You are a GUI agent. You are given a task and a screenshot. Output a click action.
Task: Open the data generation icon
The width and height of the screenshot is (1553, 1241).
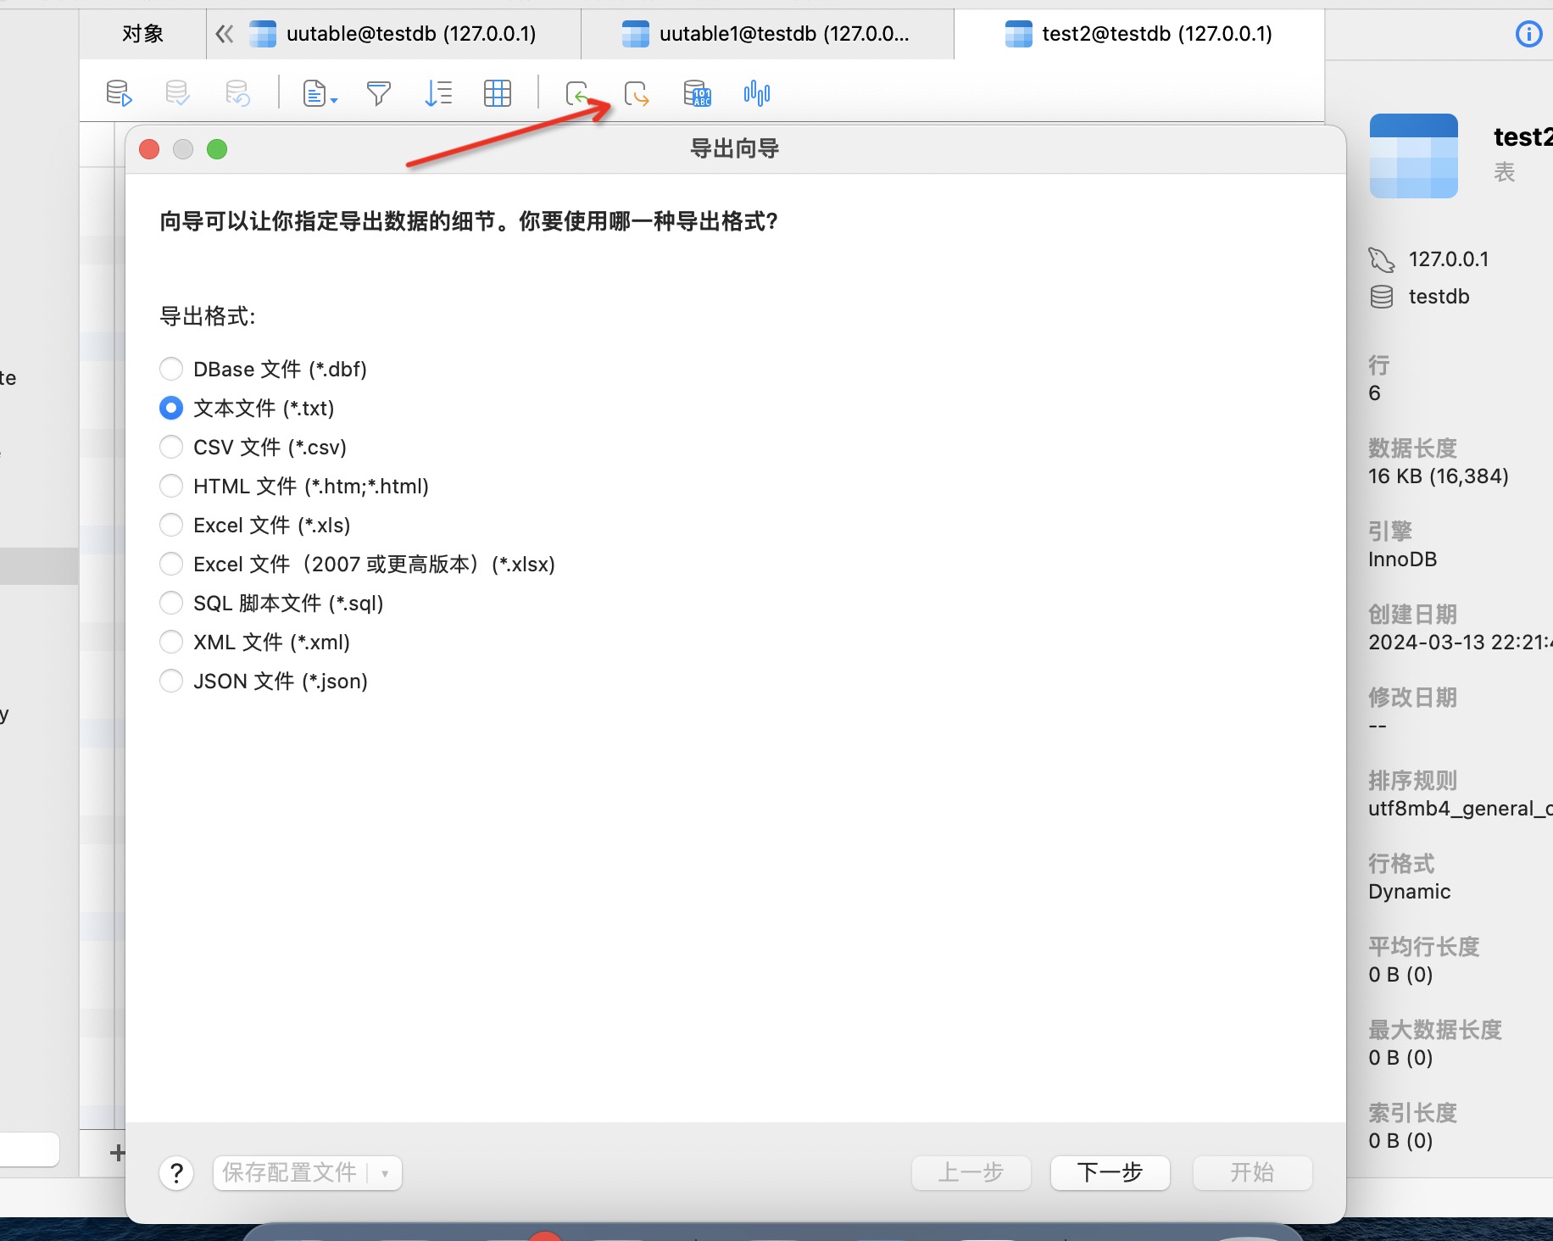coord(697,93)
